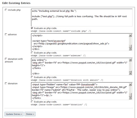Enable 'Evaluate as php code' under donation with amount
137x118 pixels.
(x=32, y=77)
